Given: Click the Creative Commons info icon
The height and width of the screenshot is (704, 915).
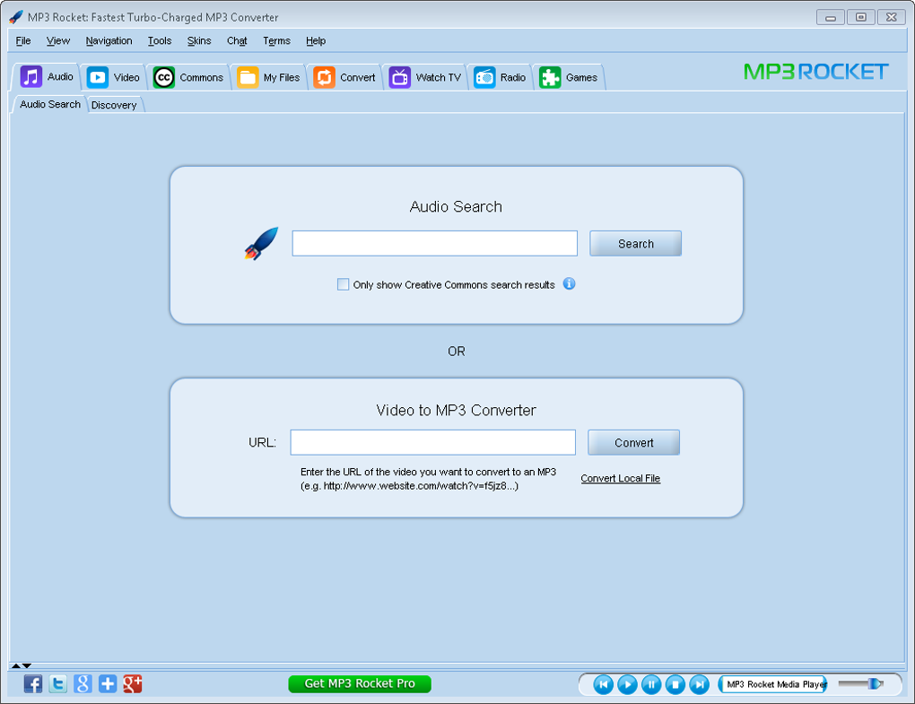Looking at the screenshot, I should pos(569,284).
